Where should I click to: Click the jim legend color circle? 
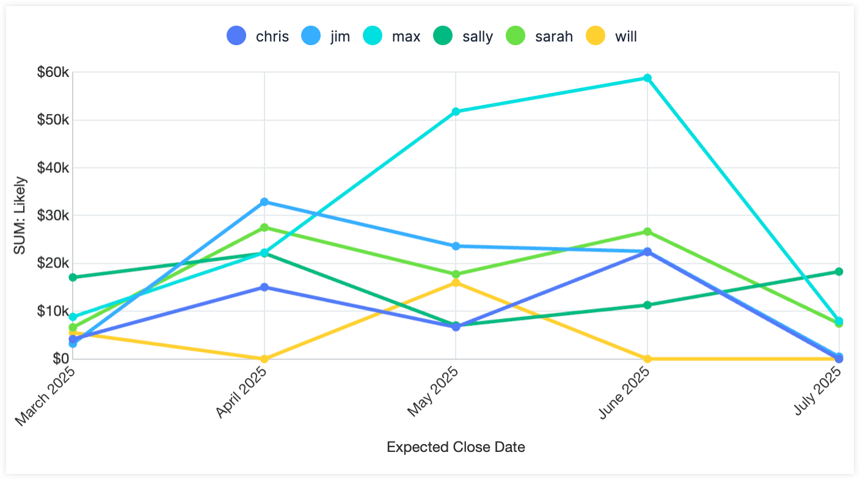click(x=311, y=36)
